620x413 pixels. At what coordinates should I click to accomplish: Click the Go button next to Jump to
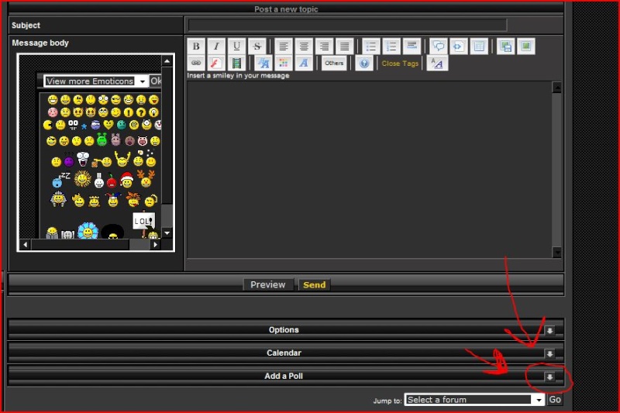(x=555, y=400)
